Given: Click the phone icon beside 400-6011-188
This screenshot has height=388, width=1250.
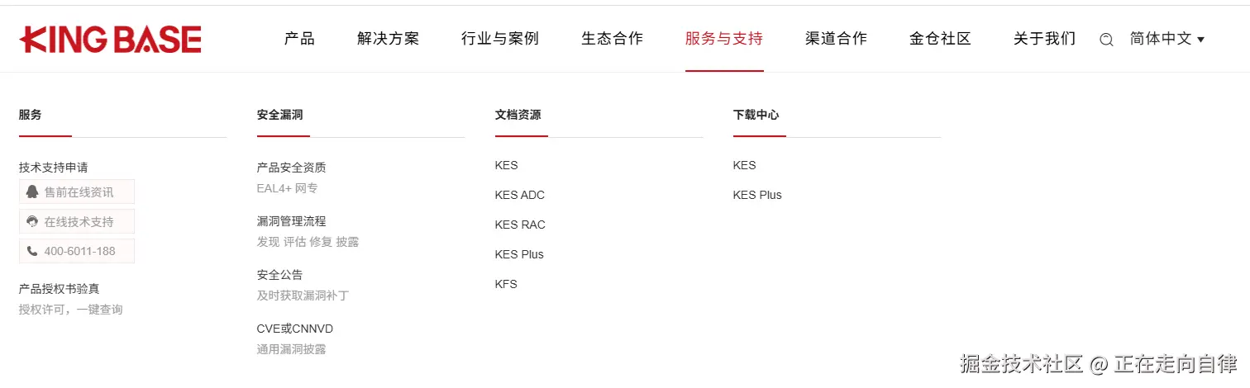Looking at the screenshot, I should coord(32,251).
